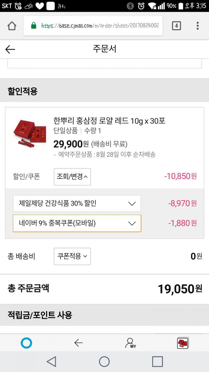Tap the 한뿌리 홍삼정 로얄 레드 product title

(x=109, y=121)
